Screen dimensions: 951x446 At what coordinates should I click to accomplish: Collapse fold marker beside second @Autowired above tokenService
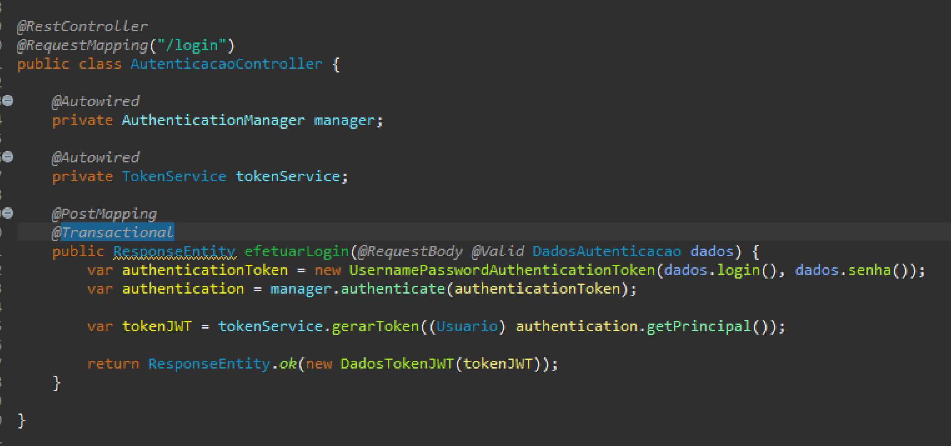8,157
